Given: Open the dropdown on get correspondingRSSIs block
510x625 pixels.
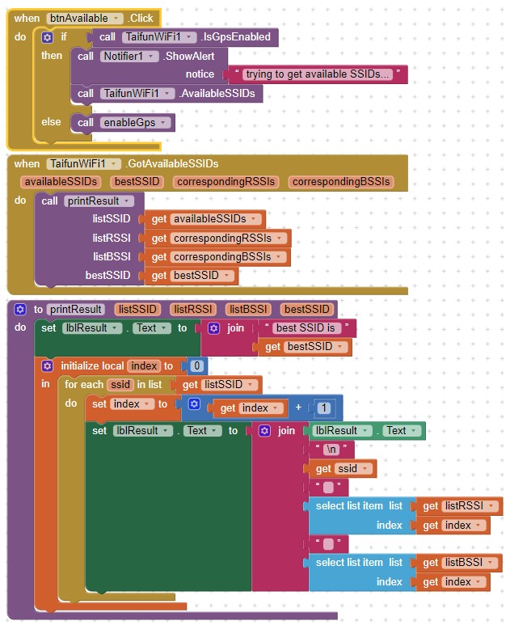Looking at the screenshot, I should pyautogui.click(x=280, y=239).
